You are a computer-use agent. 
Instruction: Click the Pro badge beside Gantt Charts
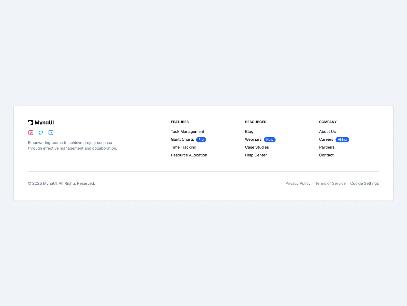201,140
